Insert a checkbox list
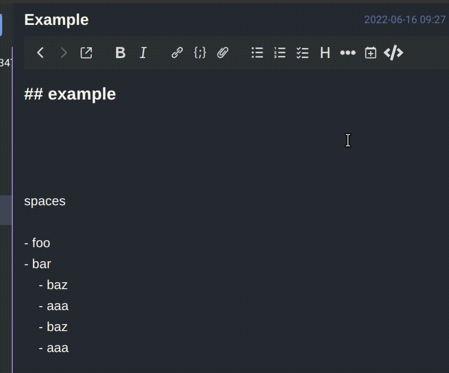449x373 pixels. [302, 53]
